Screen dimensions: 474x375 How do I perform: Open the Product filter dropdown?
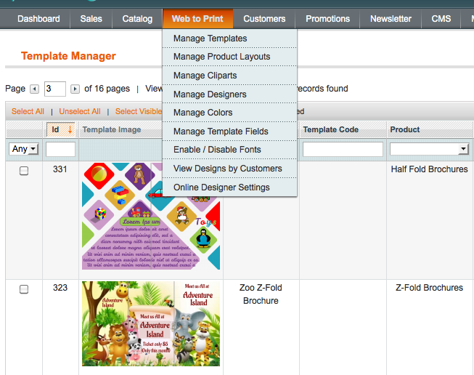[429, 149]
